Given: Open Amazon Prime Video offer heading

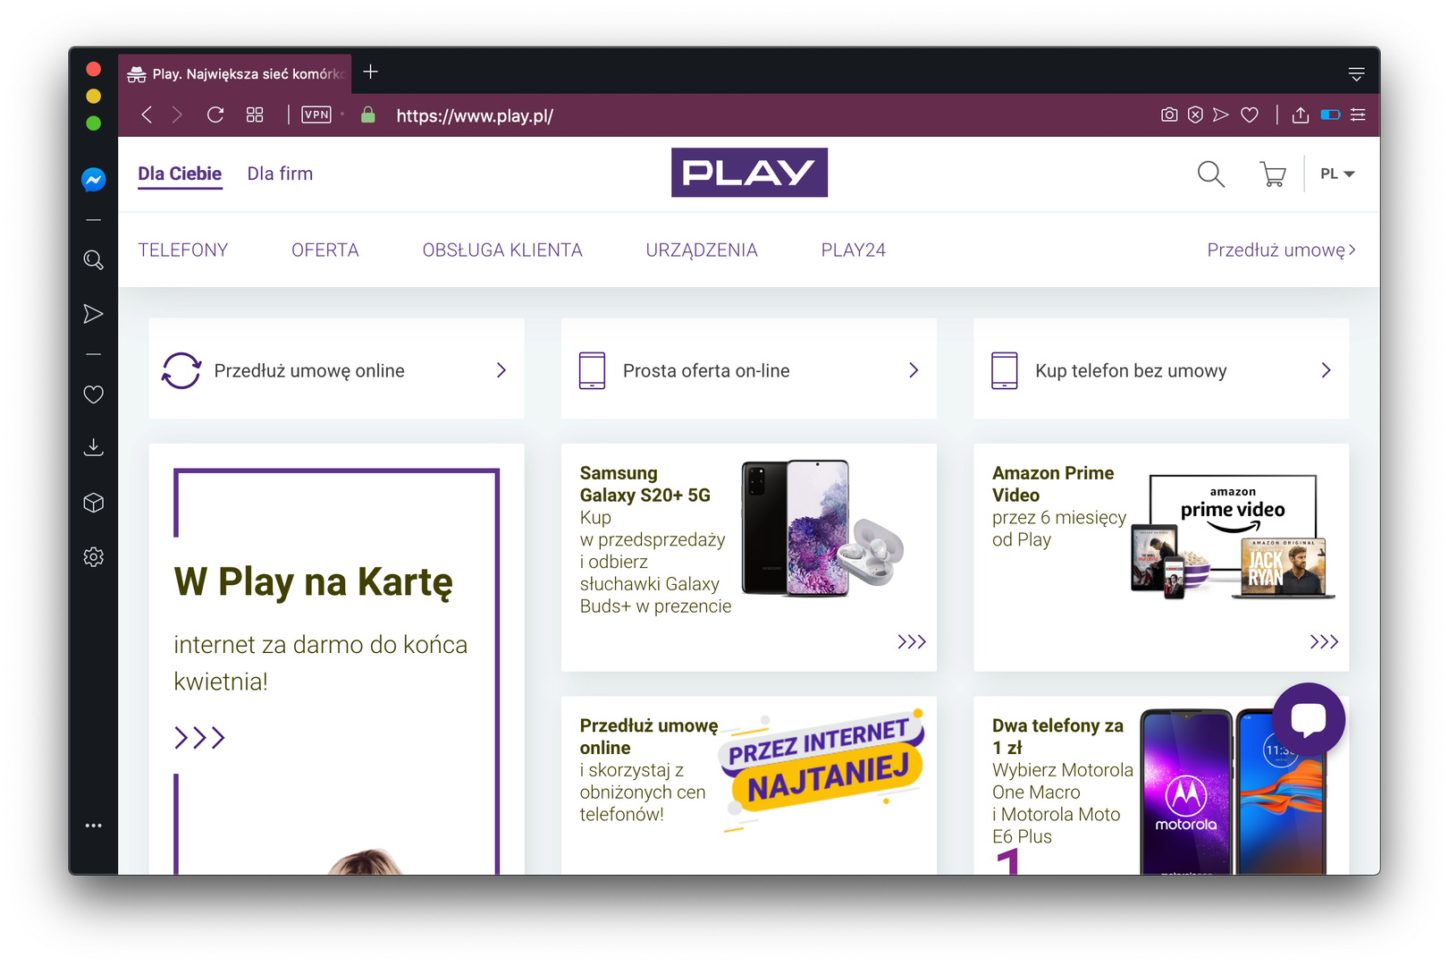Looking at the screenshot, I should [1053, 484].
